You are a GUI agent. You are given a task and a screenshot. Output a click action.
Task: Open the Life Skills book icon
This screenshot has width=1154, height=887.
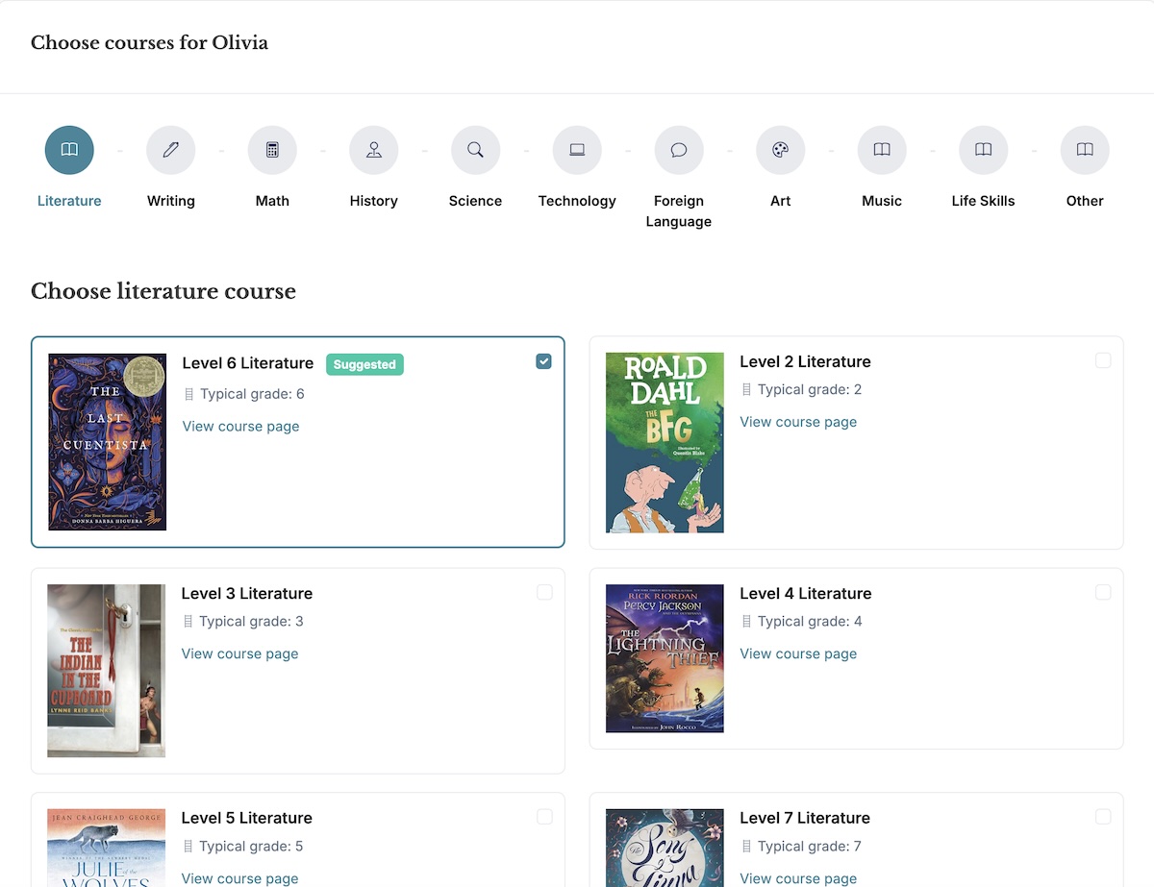pyautogui.click(x=984, y=150)
